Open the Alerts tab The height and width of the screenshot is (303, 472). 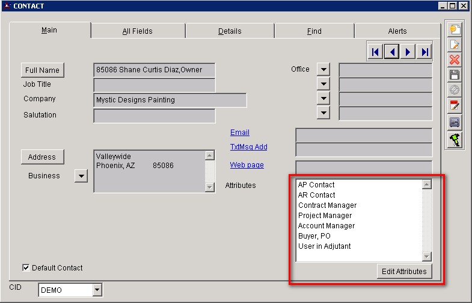[x=397, y=31]
